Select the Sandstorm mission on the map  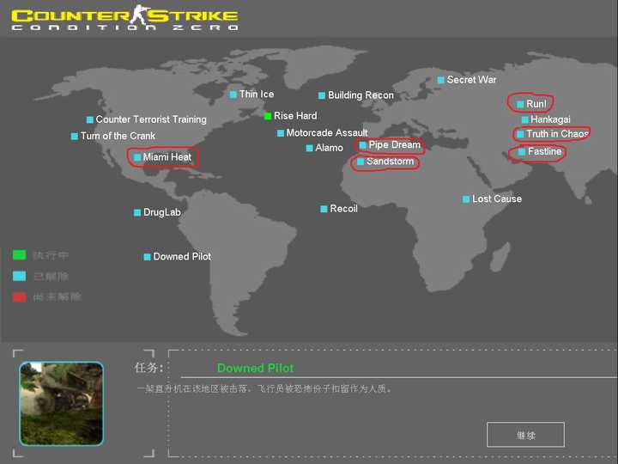coord(385,162)
